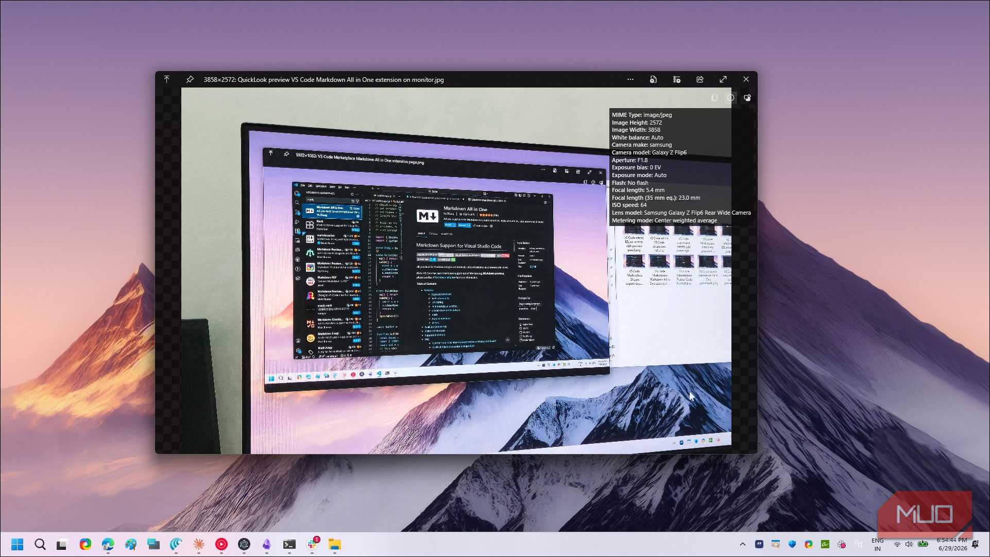Open Slack with notification badge
This screenshot has width=990, height=557.
tap(312, 544)
